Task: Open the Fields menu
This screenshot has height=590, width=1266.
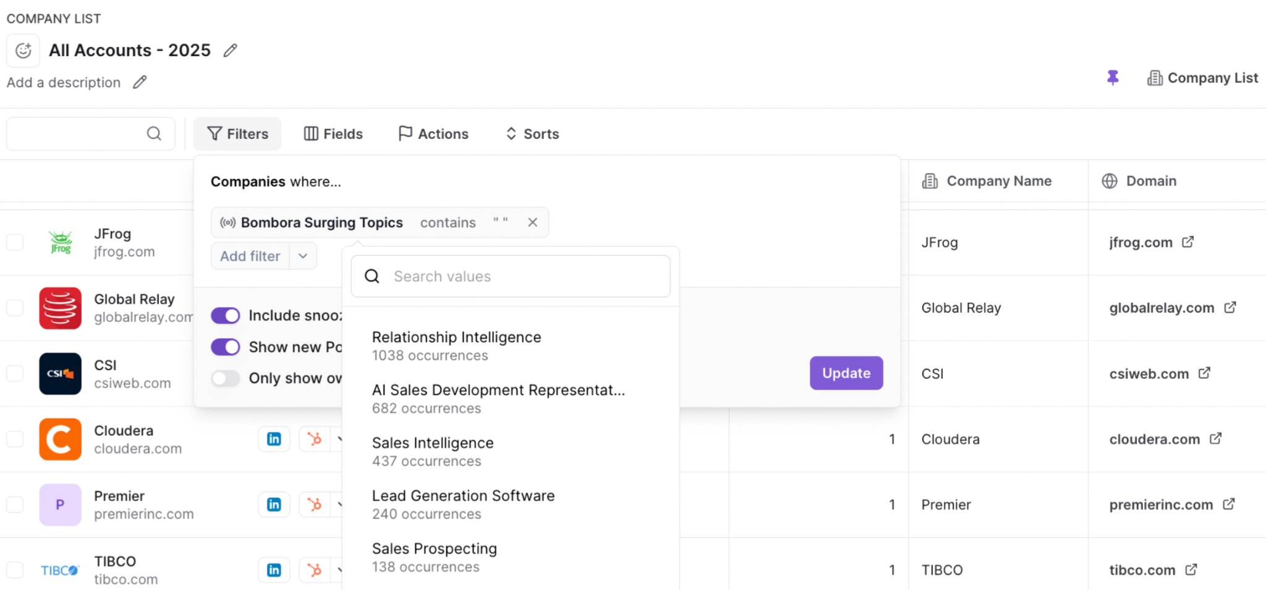Action: click(333, 134)
